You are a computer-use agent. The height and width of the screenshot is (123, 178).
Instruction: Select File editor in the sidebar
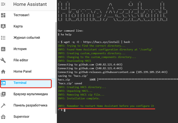pyautogui.click(x=21, y=60)
